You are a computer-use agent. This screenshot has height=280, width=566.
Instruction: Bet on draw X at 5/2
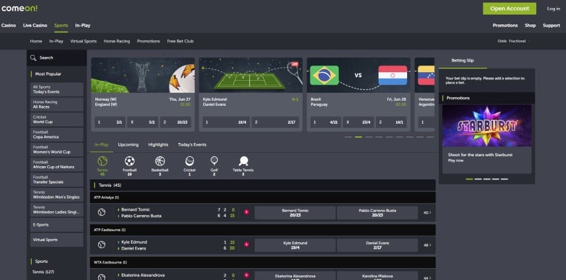coord(142,122)
